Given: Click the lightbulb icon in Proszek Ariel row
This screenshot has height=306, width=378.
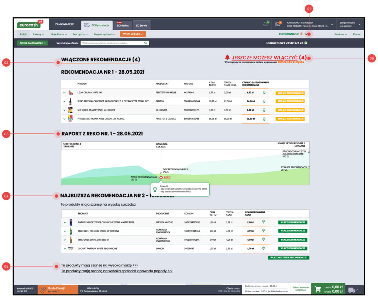Looking at the screenshot, I should (x=264, y=119).
